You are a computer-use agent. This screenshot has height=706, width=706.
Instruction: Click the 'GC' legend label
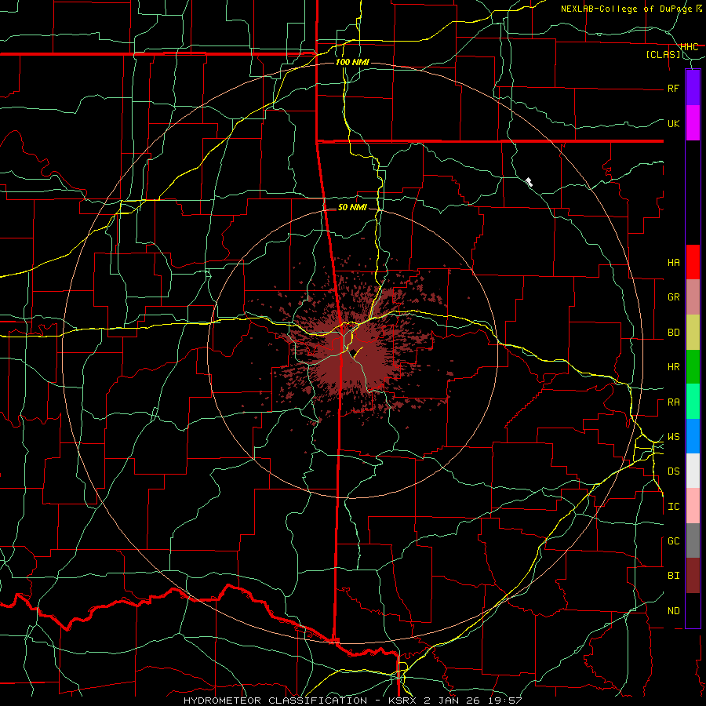[x=673, y=541]
